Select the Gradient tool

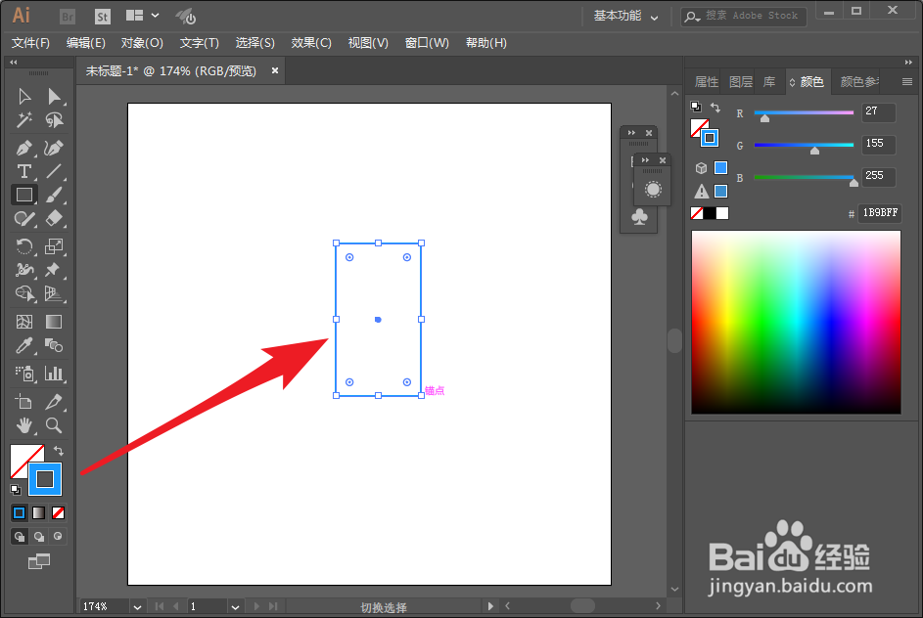[54, 322]
